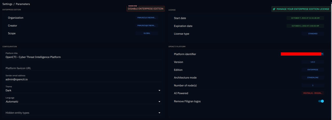Select the ENTERPRISE edition chip
Image resolution: width=332 pixels, height=120 pixels.
(313, 70)
